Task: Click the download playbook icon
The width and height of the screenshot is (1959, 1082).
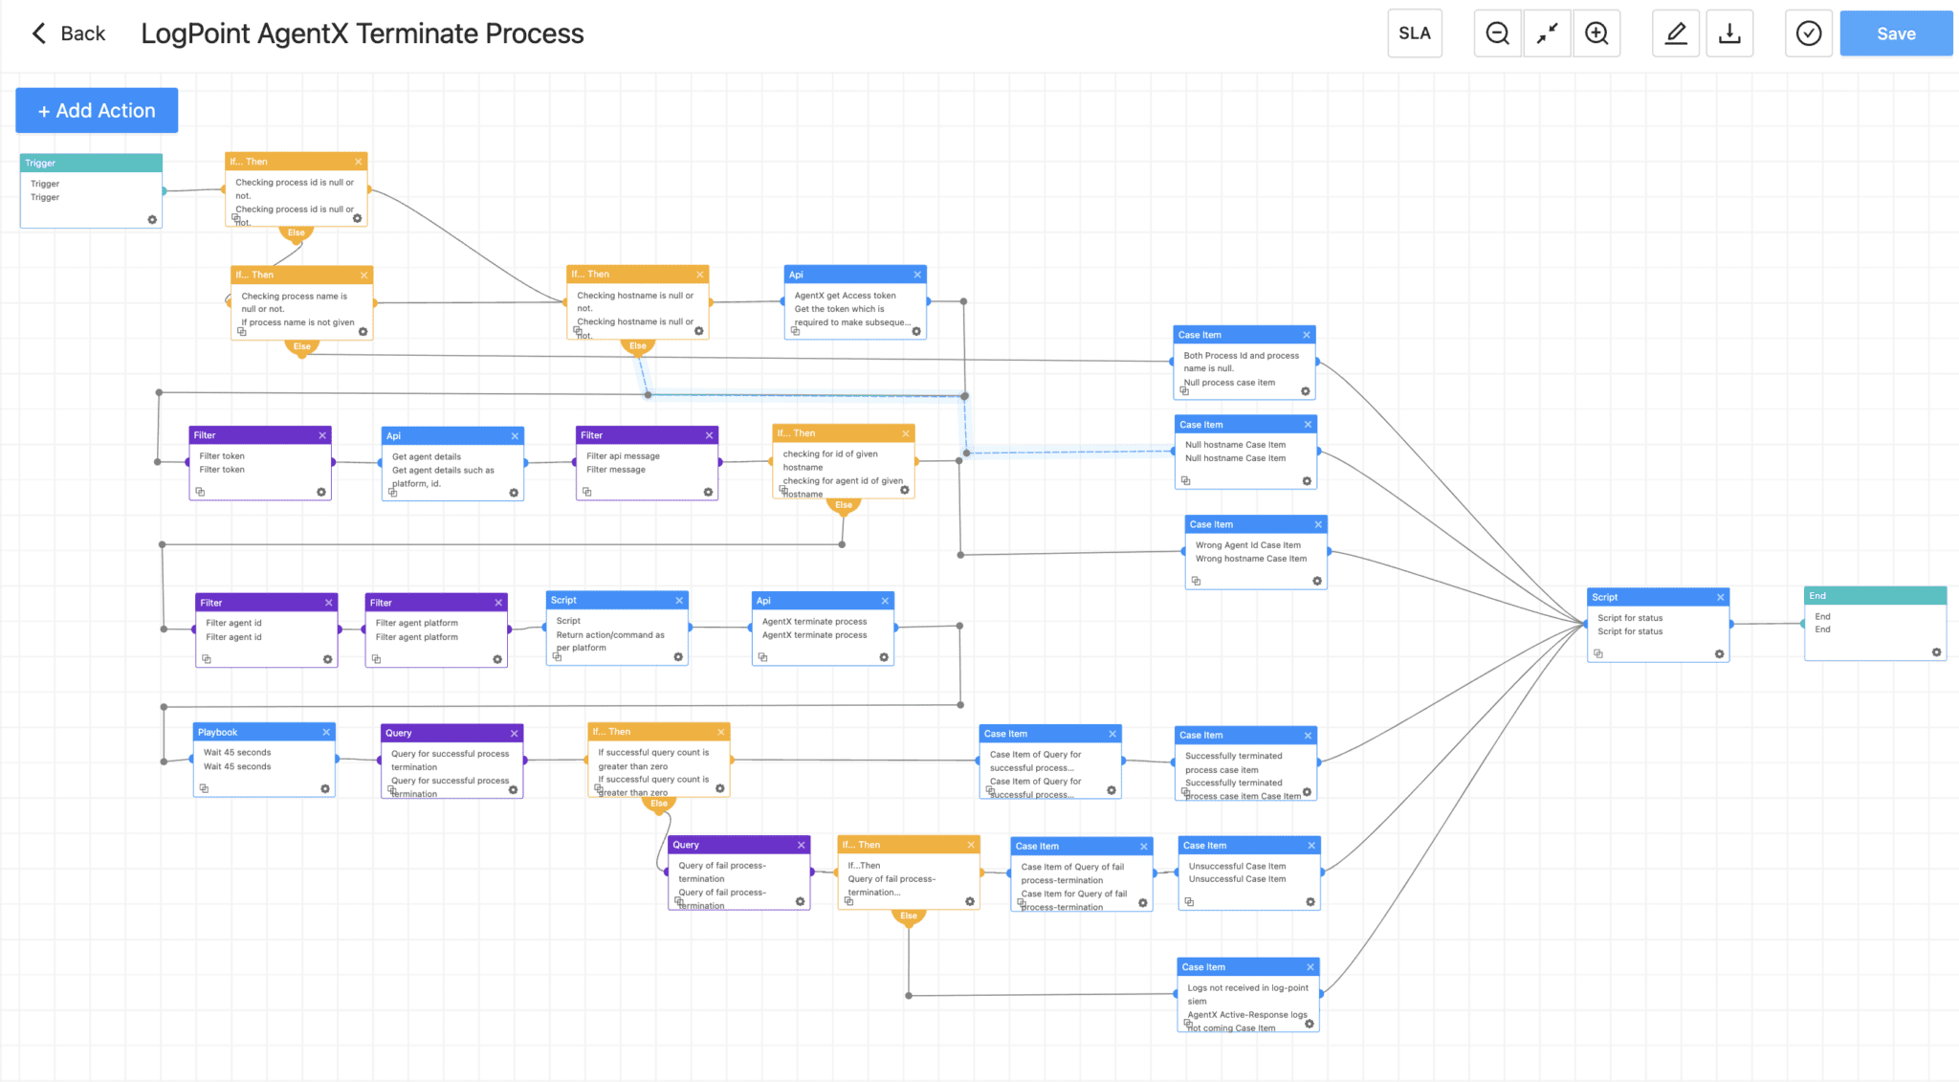Action: [x=1729, y=33]
